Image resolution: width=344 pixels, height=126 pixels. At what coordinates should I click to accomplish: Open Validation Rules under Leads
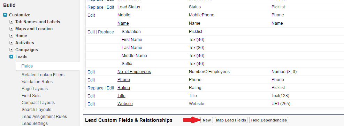[x=37, y=82]
